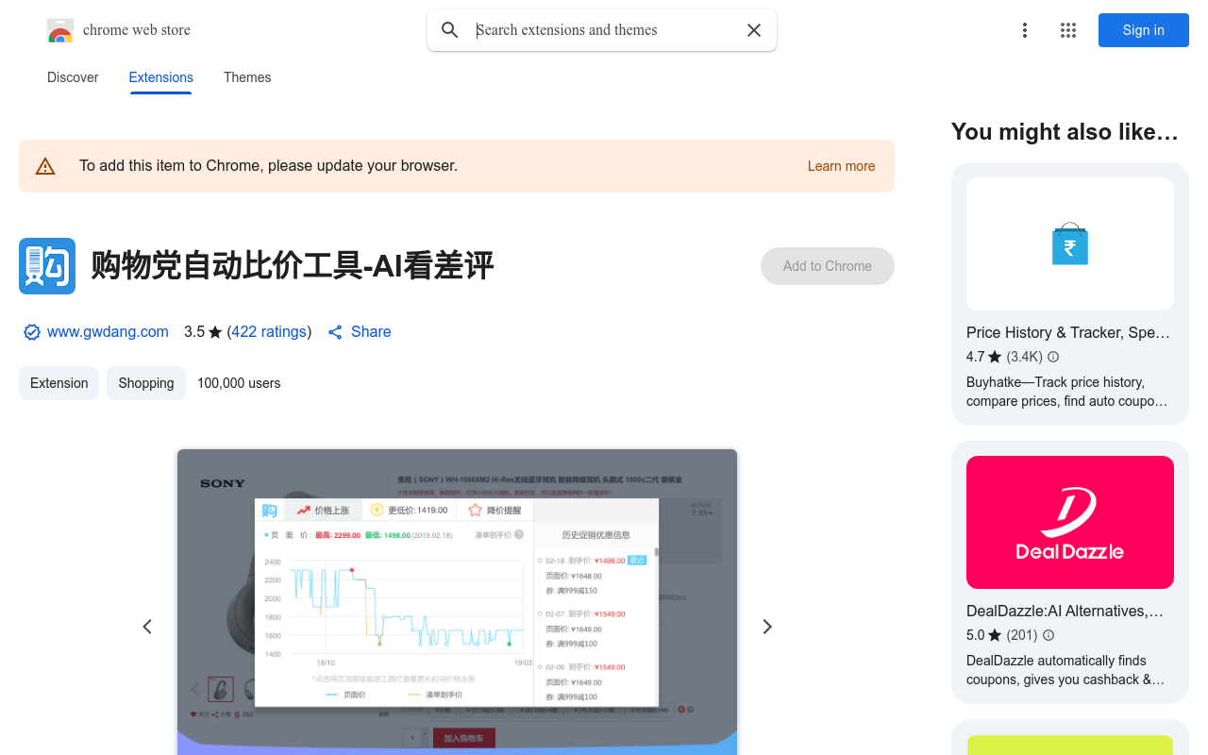Click the blue extension logo icon

point(47,266)
